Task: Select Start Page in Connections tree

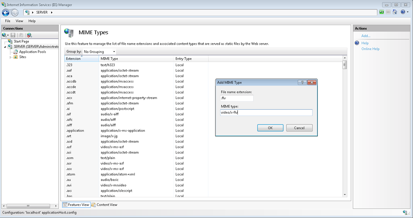Action: (x=21, y=42)
